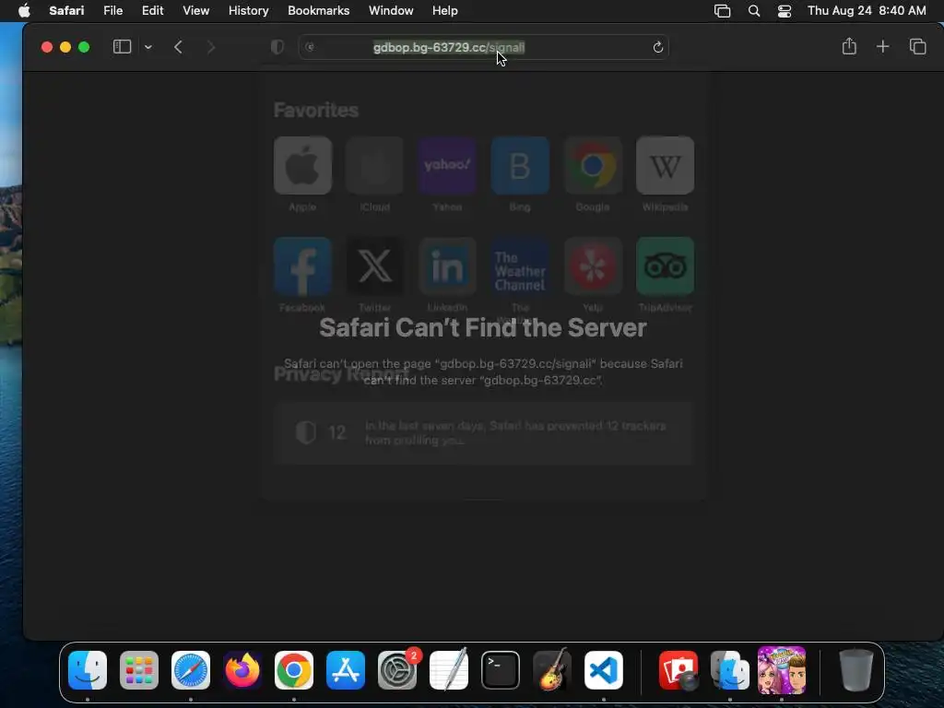Go back to the previous page
The image size is (944, 708).
coord(178,47)
